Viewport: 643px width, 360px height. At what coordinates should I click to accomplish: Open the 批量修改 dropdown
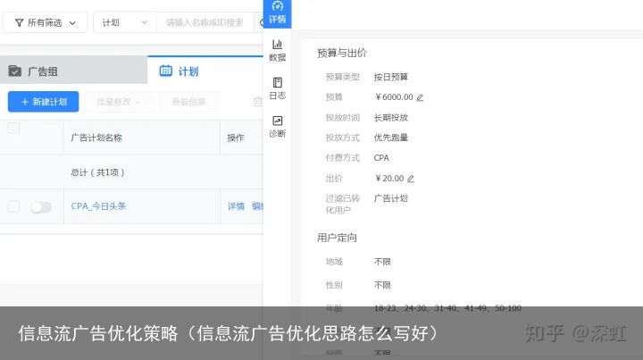(119, 102)
